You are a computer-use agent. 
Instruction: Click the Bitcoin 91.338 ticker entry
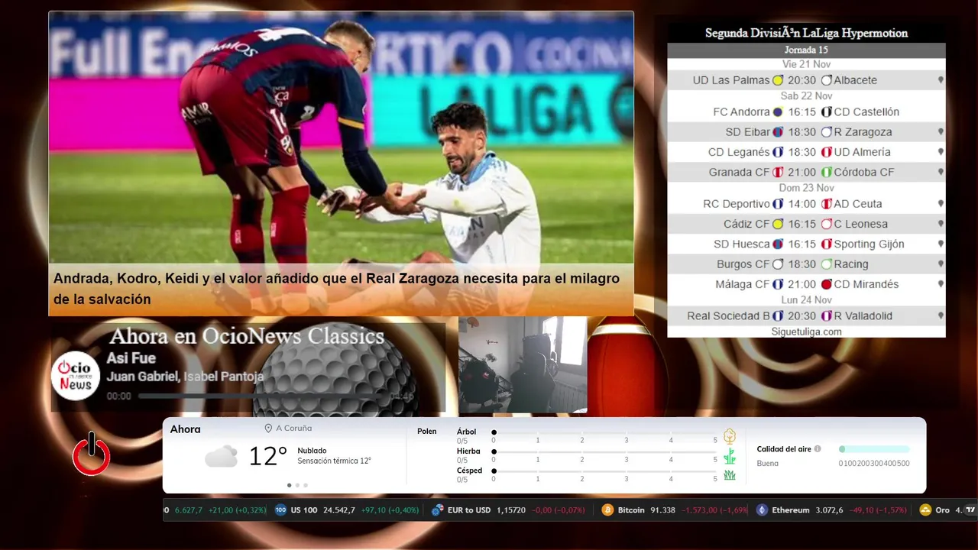pyautogui.click(x=675, y=510)
